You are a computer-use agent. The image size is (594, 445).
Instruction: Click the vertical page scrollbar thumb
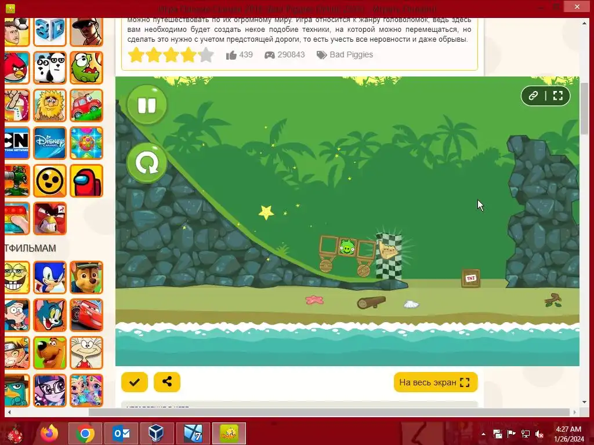coord(584,107)
